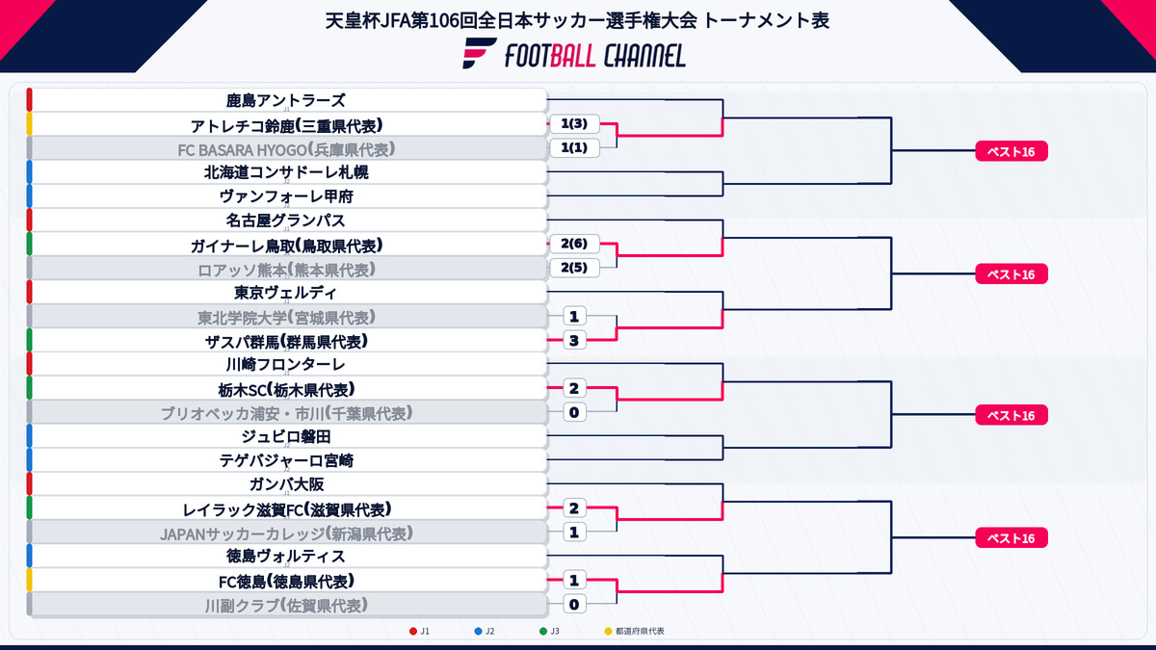
Task: Click the red J1 legend dot
Action: point(413,632)
